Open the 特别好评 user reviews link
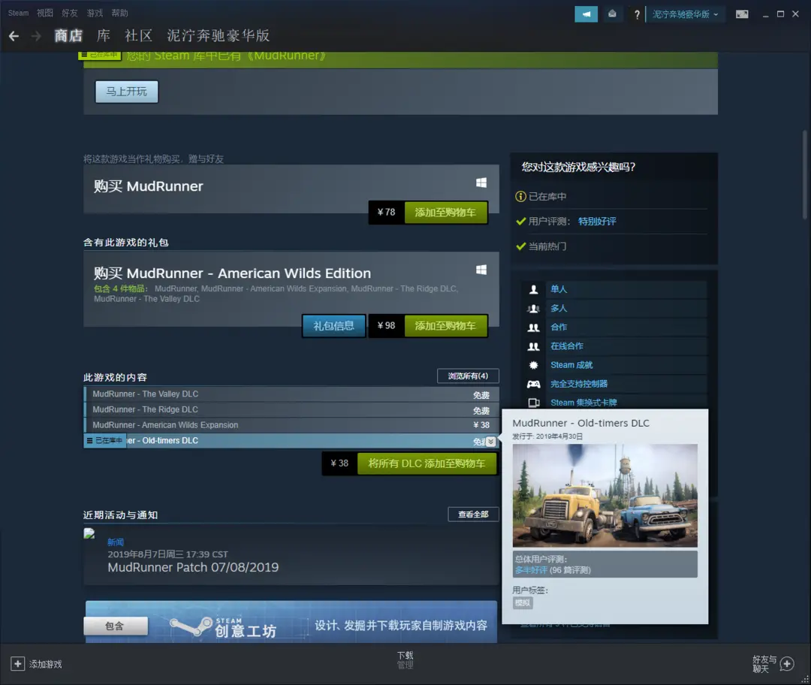 point(597,222)
